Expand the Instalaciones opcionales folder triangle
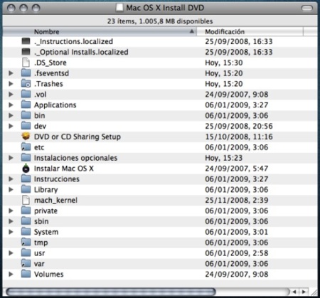This screenshot has width=320, height=298. 11,158
